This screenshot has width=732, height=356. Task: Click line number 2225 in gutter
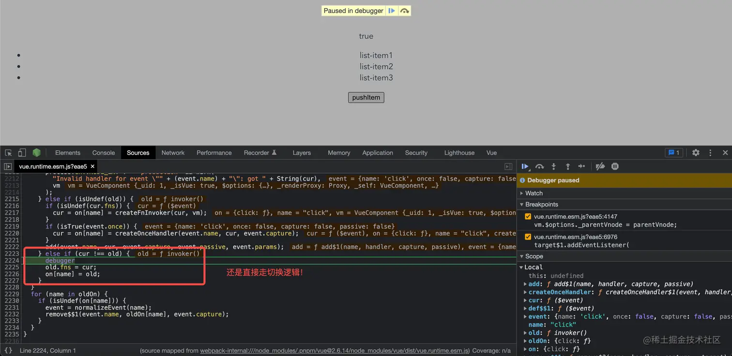click(11, 267)
